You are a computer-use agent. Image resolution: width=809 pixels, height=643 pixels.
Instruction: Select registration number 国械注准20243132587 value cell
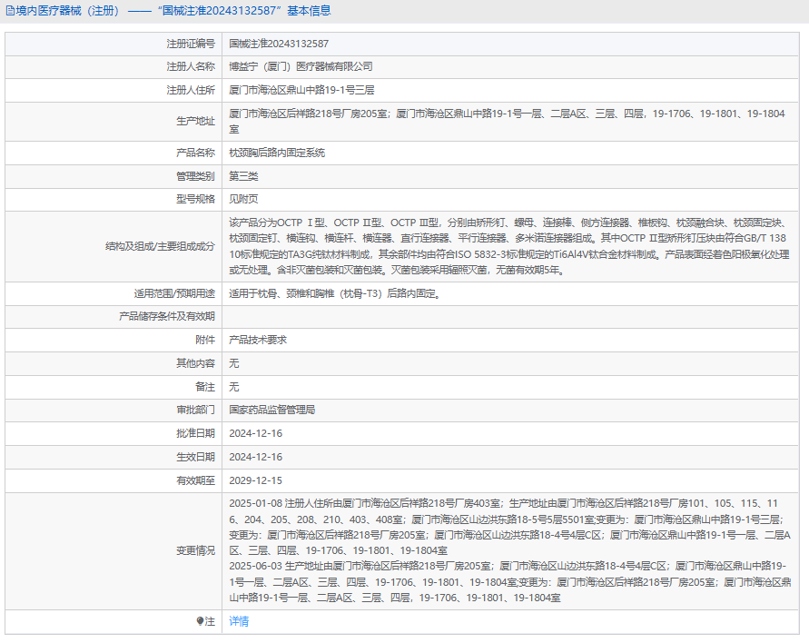point(279,44)
